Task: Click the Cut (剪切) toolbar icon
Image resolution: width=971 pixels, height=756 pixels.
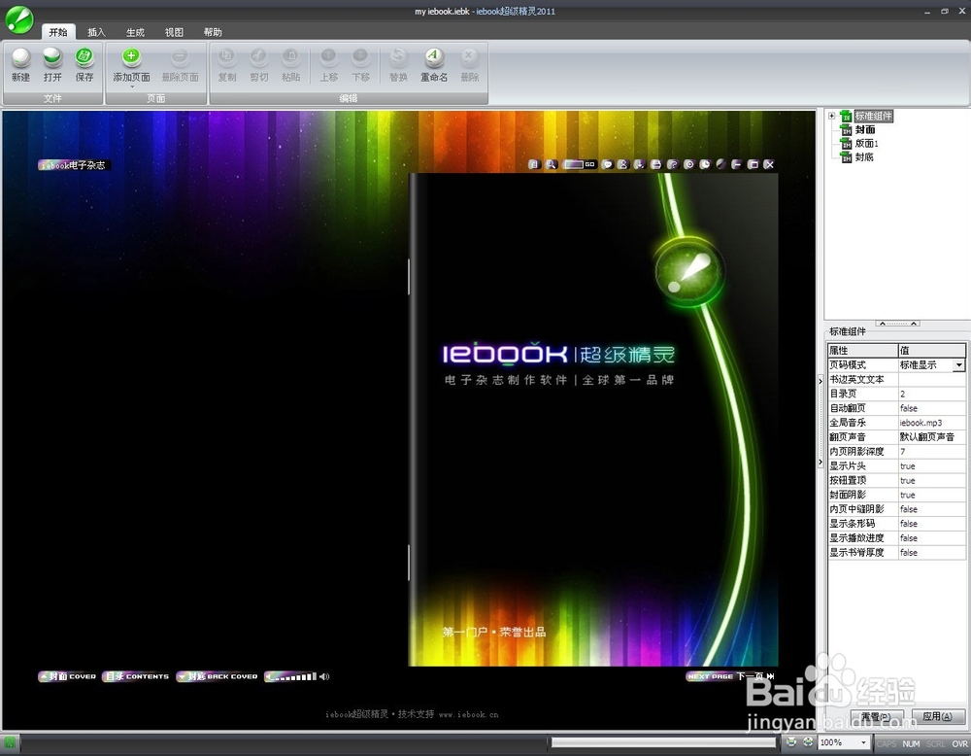Action: click(x=259, y=58)
